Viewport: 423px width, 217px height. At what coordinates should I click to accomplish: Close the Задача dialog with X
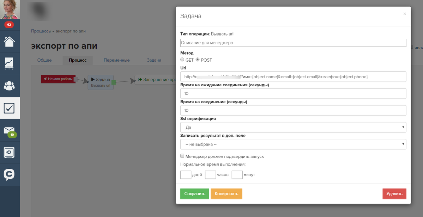coord(405,14)
